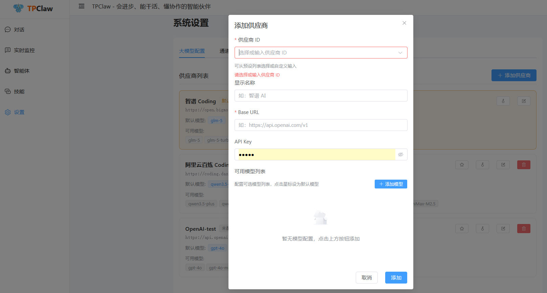547x293 pixels.
Task: Click the TPClaw elephant logo icon
Action: 18,8
